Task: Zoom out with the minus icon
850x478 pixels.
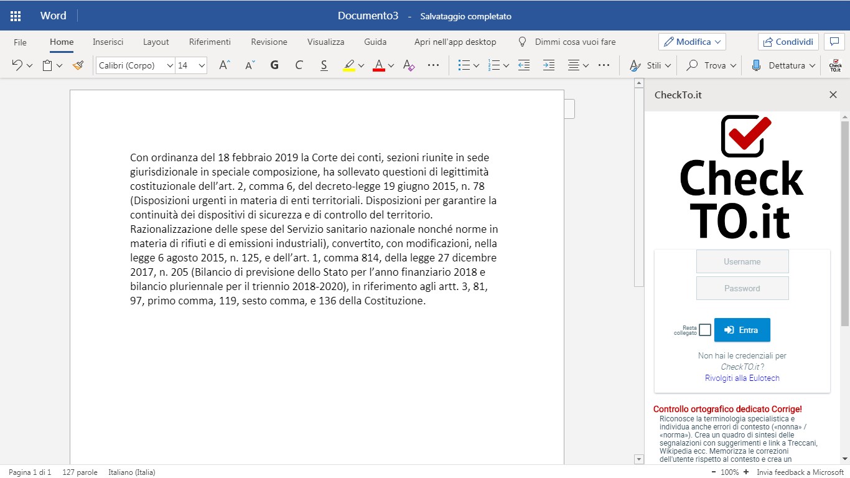Action: point(714,472)
